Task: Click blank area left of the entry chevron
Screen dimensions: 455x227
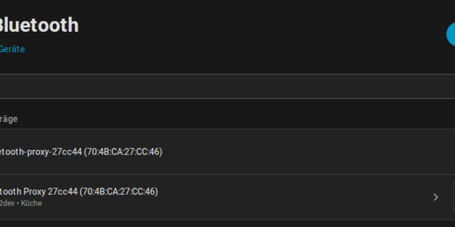Action: pos(293,197)
